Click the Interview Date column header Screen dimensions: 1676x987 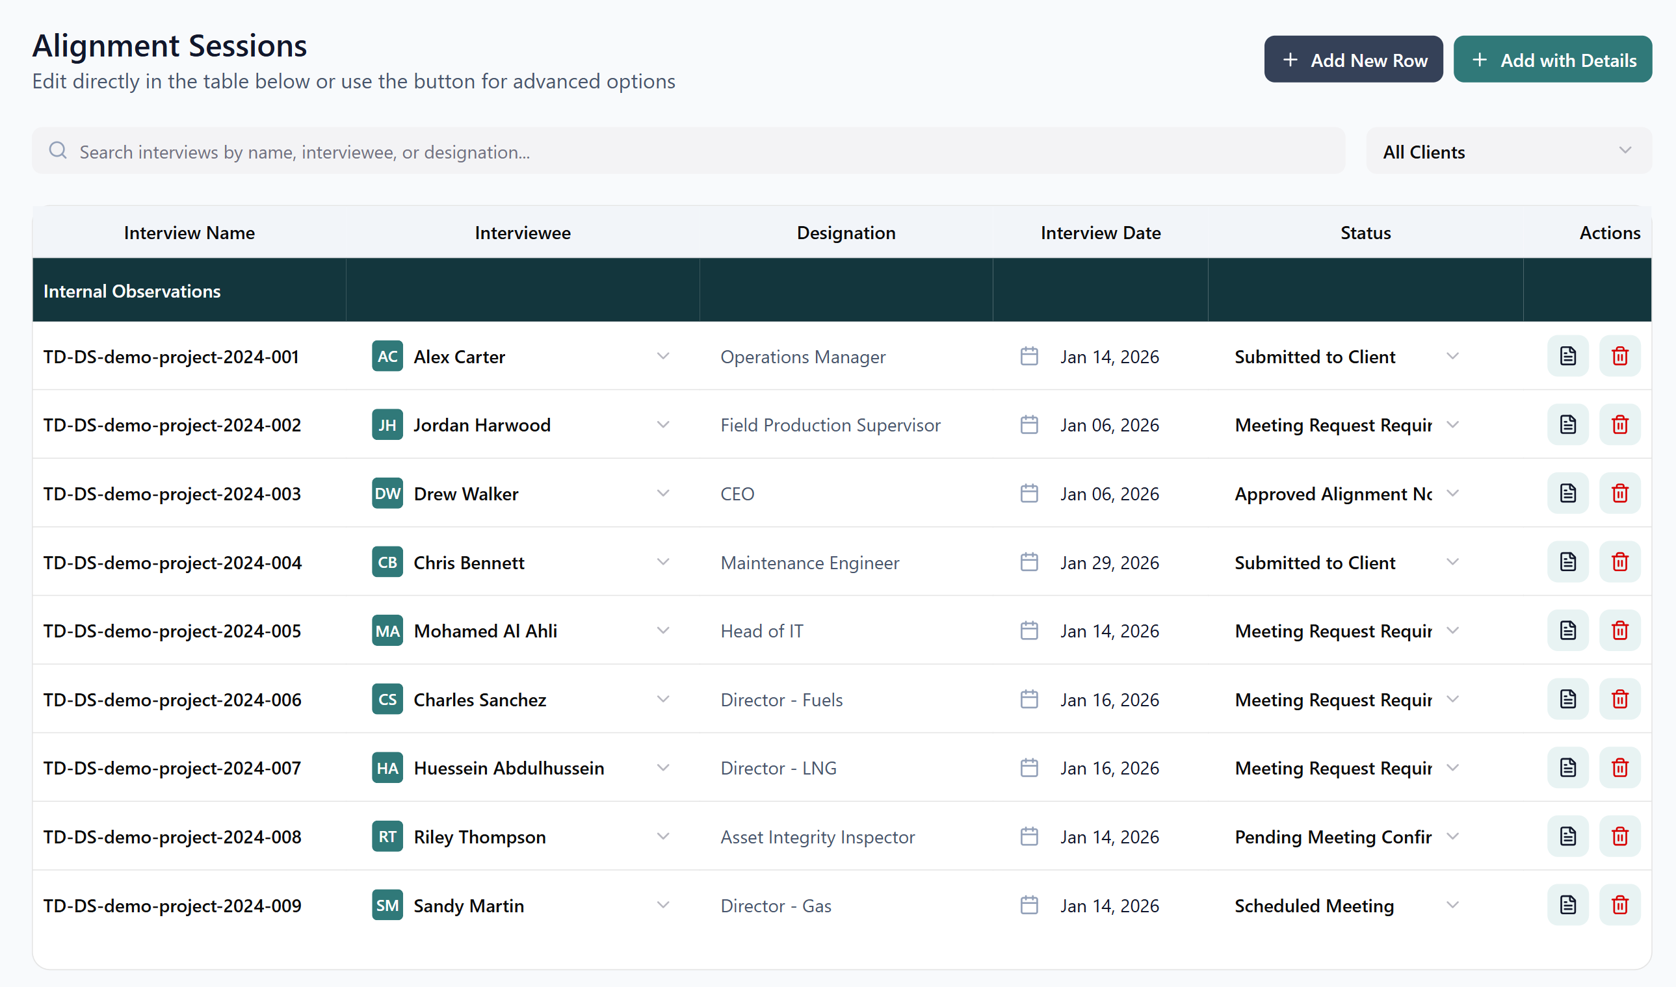tap(1100, 233)
